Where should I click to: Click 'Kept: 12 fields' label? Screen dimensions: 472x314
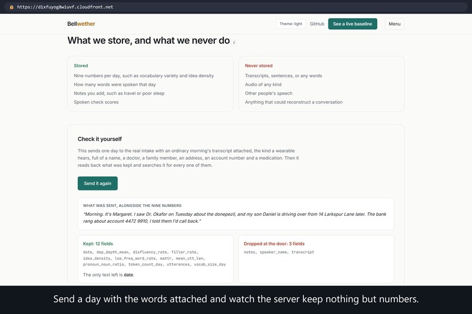[98, 244]
